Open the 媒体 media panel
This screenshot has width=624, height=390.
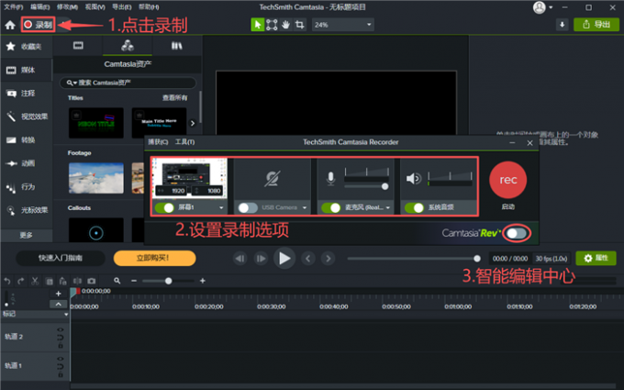pos(26,70)
